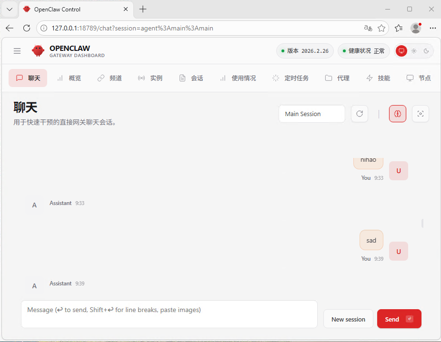Viewport: 441px width, 342px height.
Task: Refresh chat data with reload icon
Action: click(360, 114)
